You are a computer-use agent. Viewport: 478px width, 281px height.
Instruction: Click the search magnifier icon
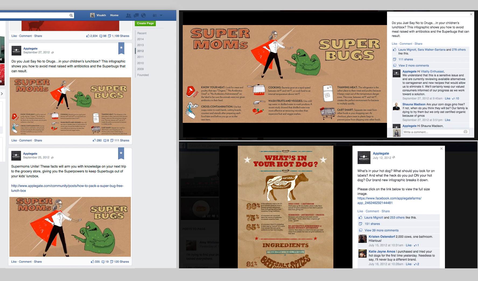(x=71, y=15)
